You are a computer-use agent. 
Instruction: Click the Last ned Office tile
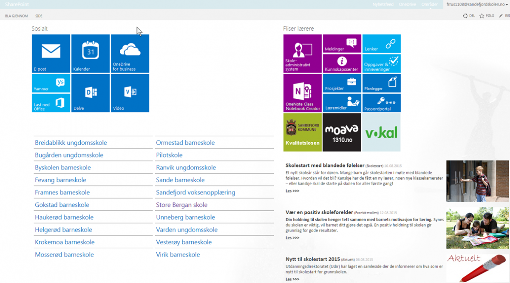point(51,103)
